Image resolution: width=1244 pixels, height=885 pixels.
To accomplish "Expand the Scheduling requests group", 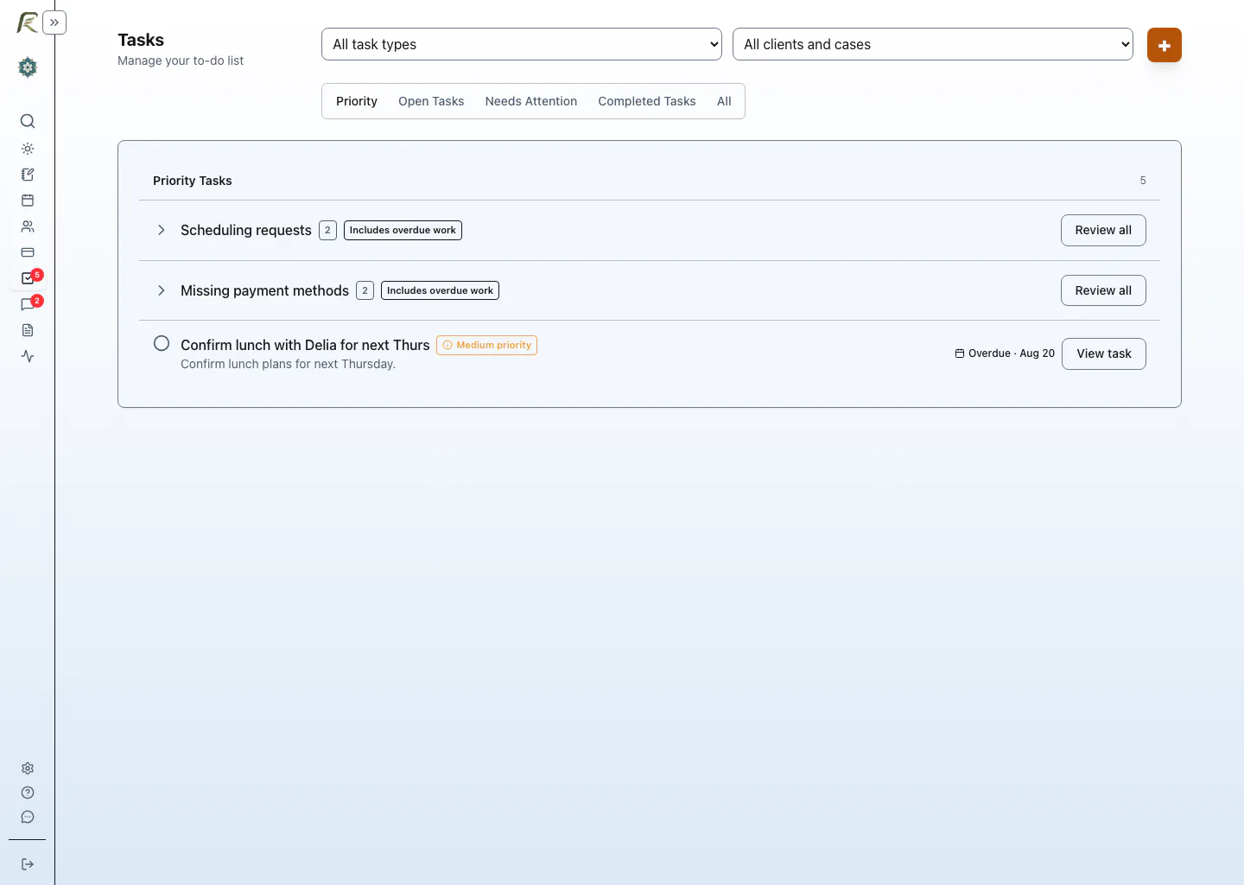I will [x=162, y=230].
